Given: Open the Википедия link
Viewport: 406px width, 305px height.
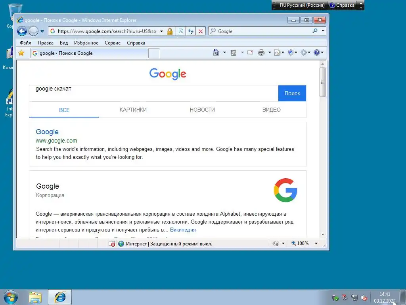Looking at the screenshot, I should tap(183, 230).
